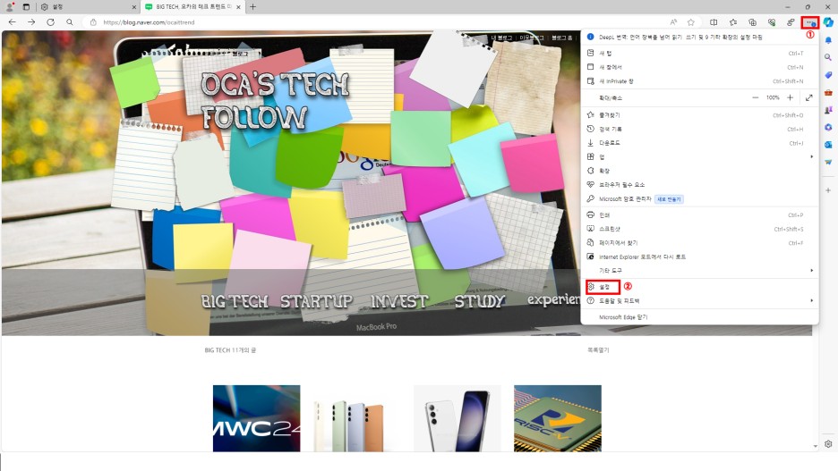Add this page to favorites with the star

point(691,22)
